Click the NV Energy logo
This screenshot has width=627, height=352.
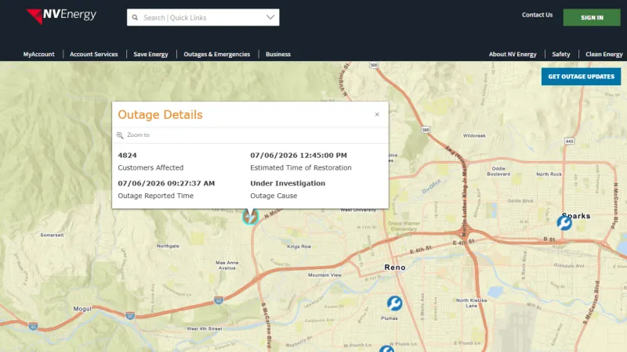[61, 16]
